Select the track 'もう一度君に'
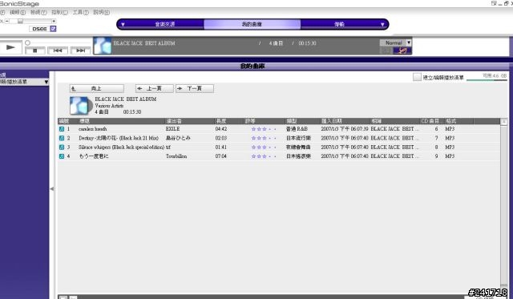The height and width of the screenshot is (299, 513). (x=94, y=156)
